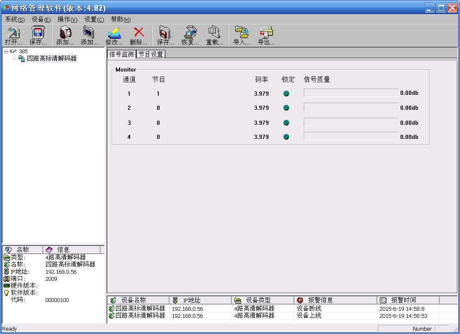Sort by 设备类型 column header

(263, 300)
